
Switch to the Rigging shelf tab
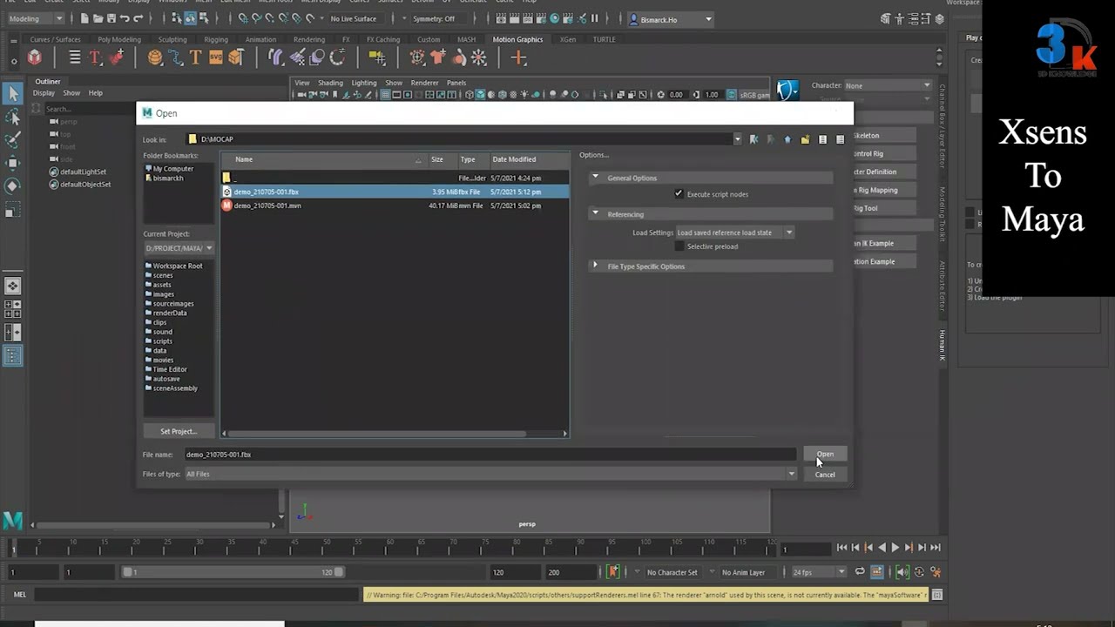tap(216, 39)
